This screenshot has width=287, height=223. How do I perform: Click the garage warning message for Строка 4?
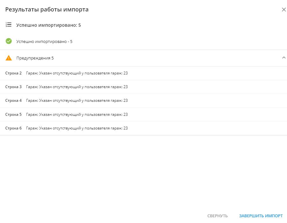pos(77,101)
